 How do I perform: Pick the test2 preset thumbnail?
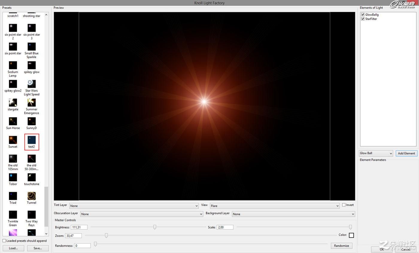(x=31, y=140)
